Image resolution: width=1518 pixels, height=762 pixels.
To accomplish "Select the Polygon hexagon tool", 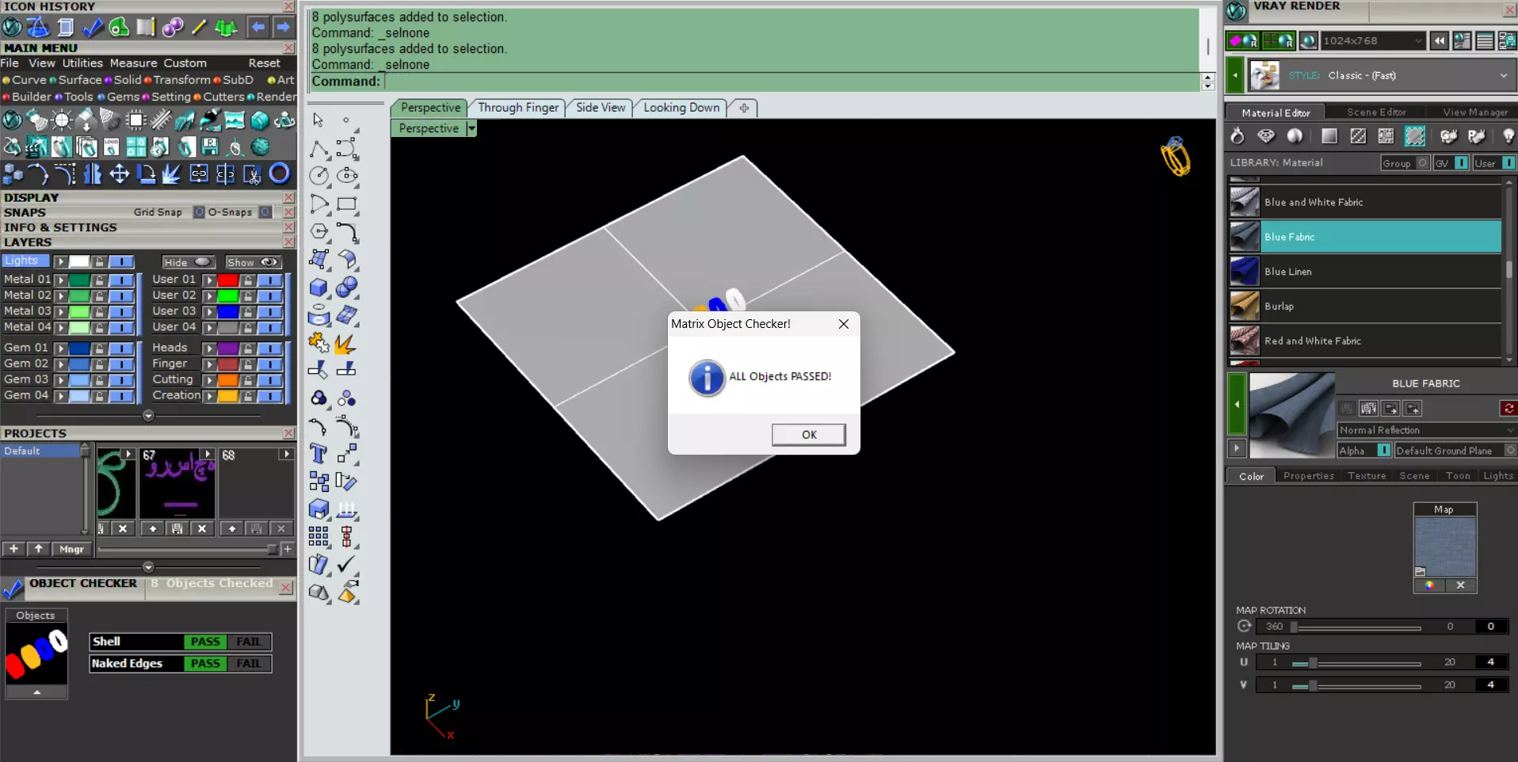I will click(x=318, y=231).
